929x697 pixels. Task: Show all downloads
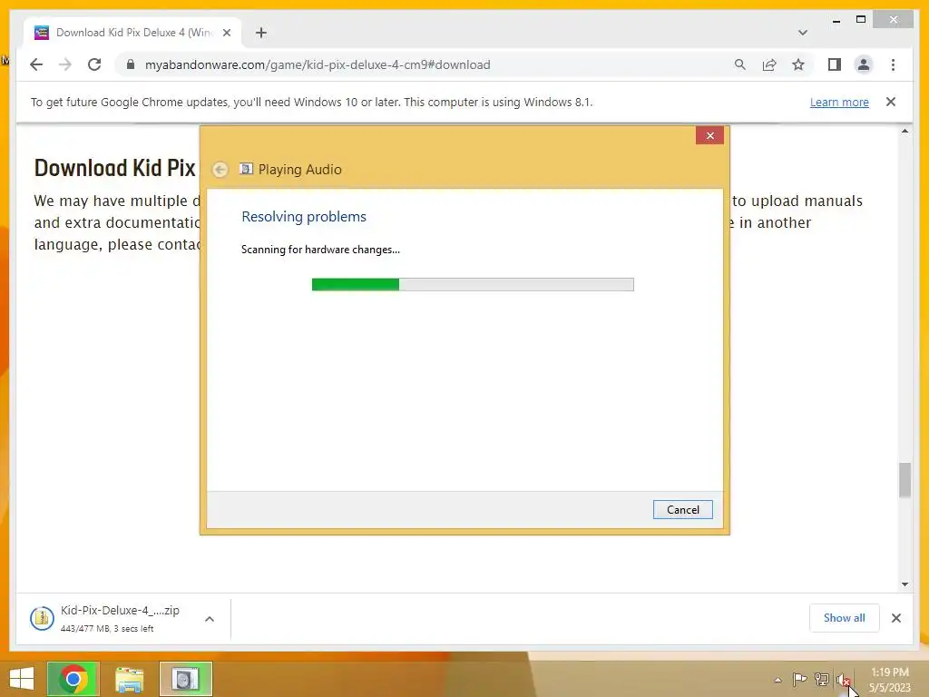845,618
